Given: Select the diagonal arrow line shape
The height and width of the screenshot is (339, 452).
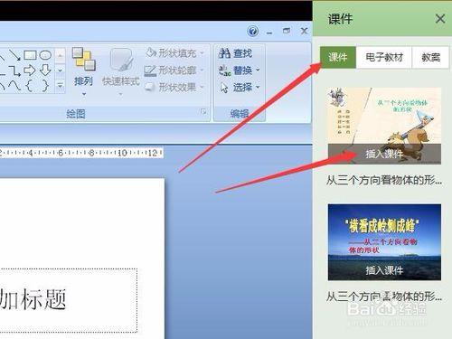Looking at the screenshot, I should (x=14, y=55).
